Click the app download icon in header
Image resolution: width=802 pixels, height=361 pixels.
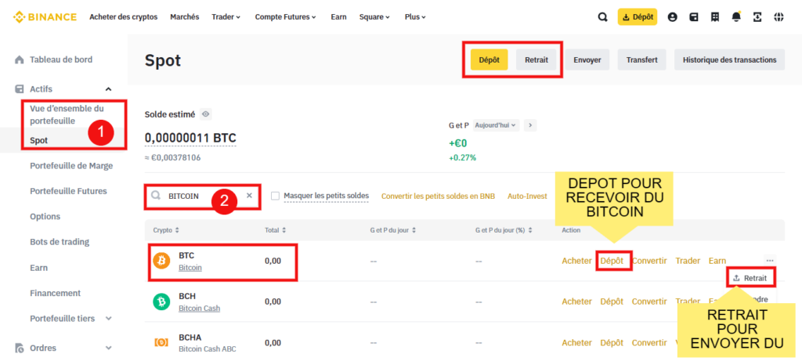757,17
